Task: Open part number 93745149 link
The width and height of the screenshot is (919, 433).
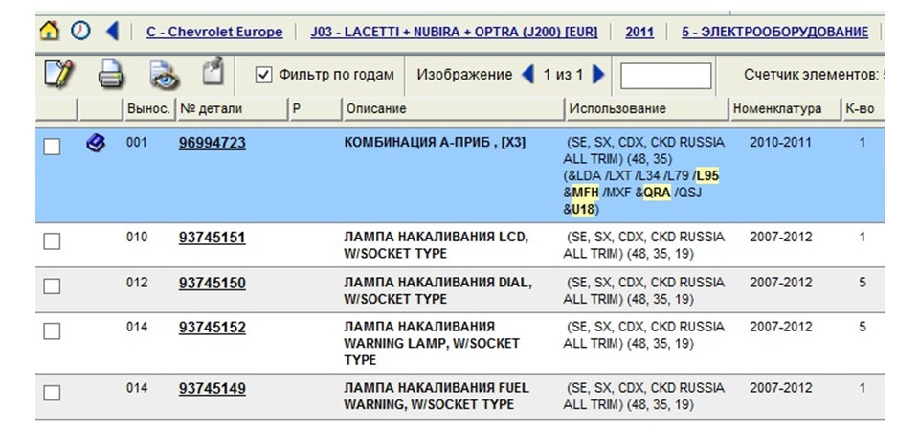Action: (213, 388)
